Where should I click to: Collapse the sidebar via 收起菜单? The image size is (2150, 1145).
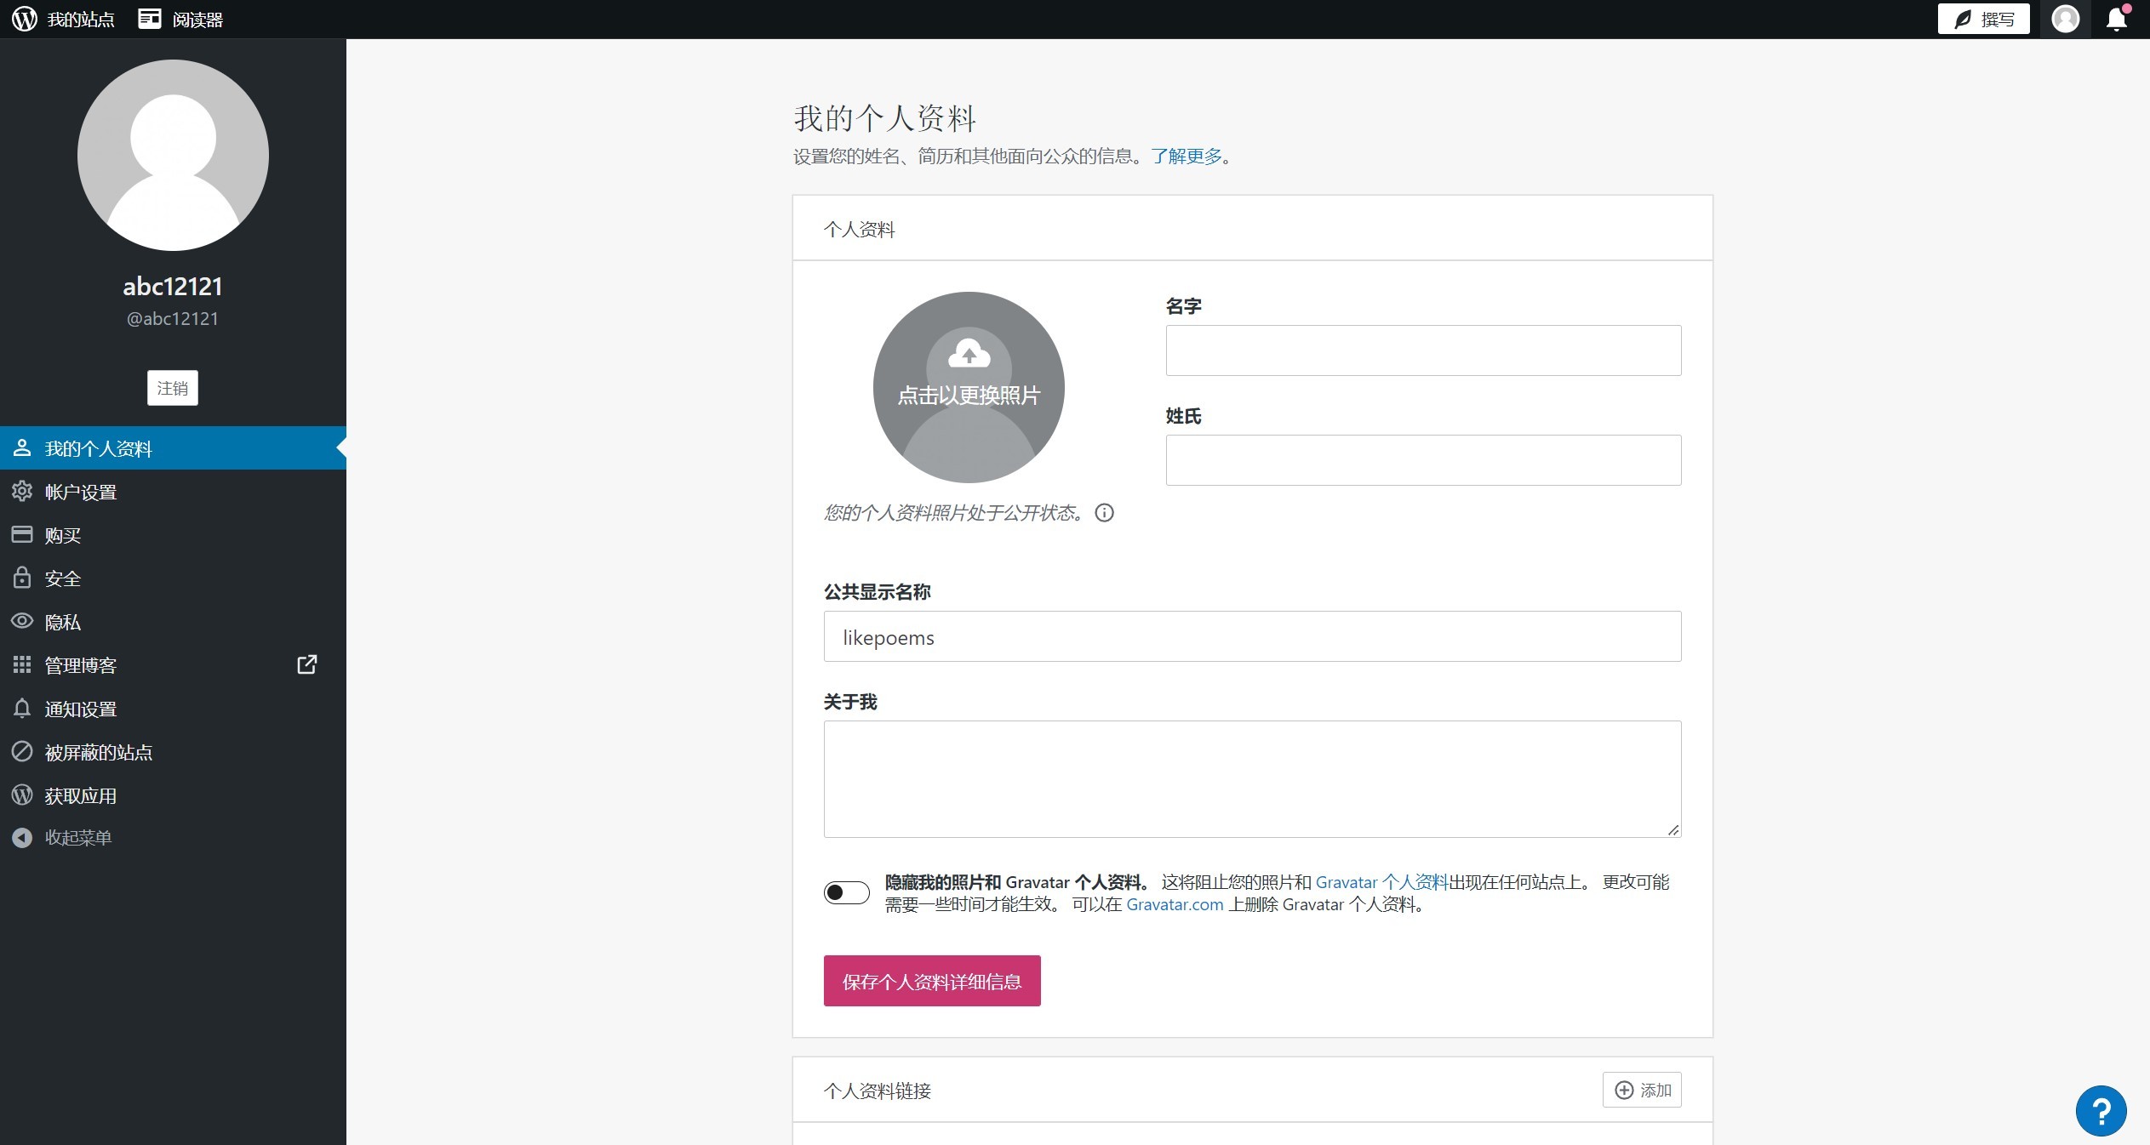(22, 837)
